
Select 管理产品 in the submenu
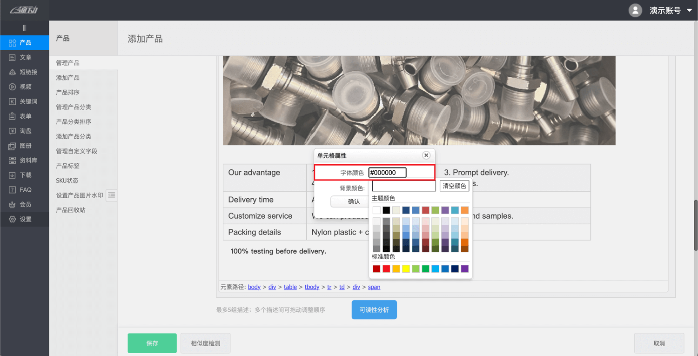(68, 63)
